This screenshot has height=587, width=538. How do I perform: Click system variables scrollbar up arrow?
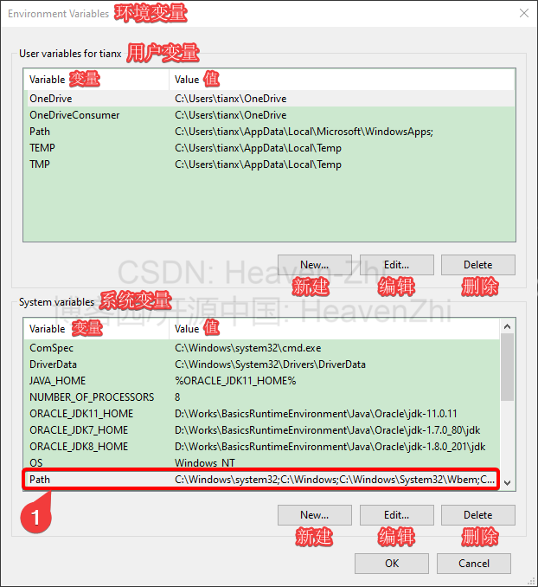[508, 326]
